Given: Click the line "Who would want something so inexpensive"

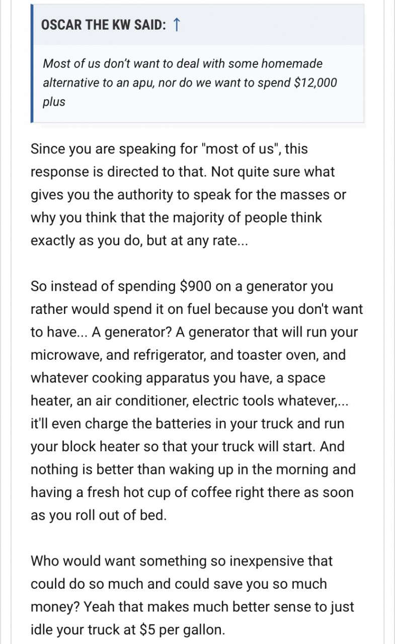Looking at the screenshot, I should pos(182,561).
